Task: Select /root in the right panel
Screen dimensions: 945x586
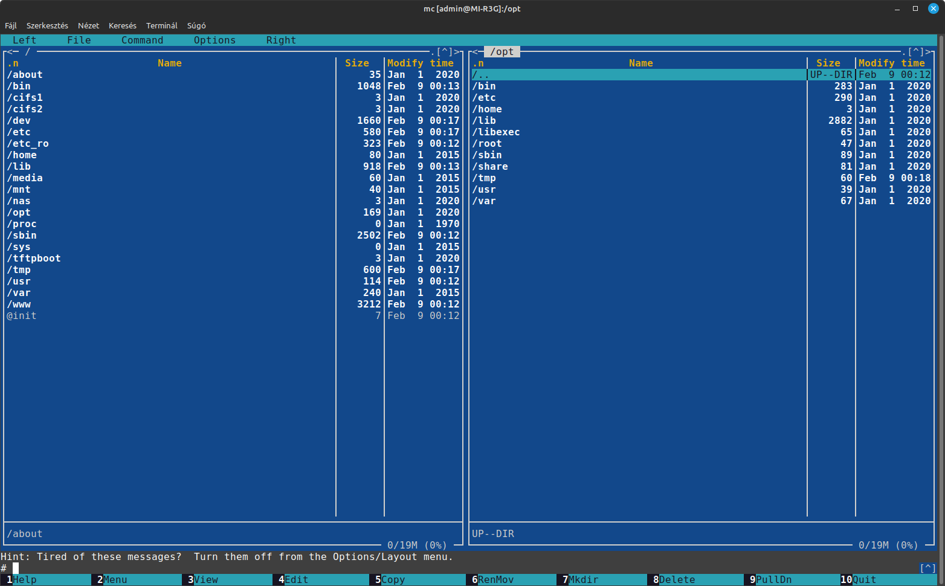Action: 701,143
